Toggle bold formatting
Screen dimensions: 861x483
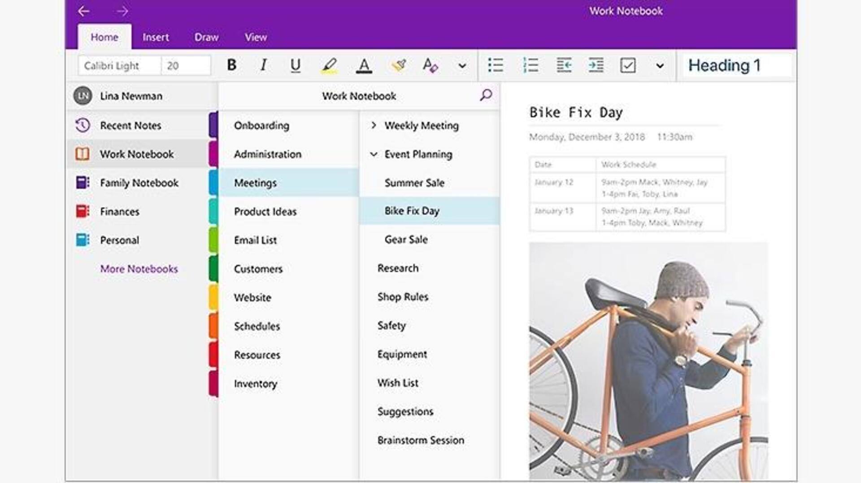click(x=231, y=65)
